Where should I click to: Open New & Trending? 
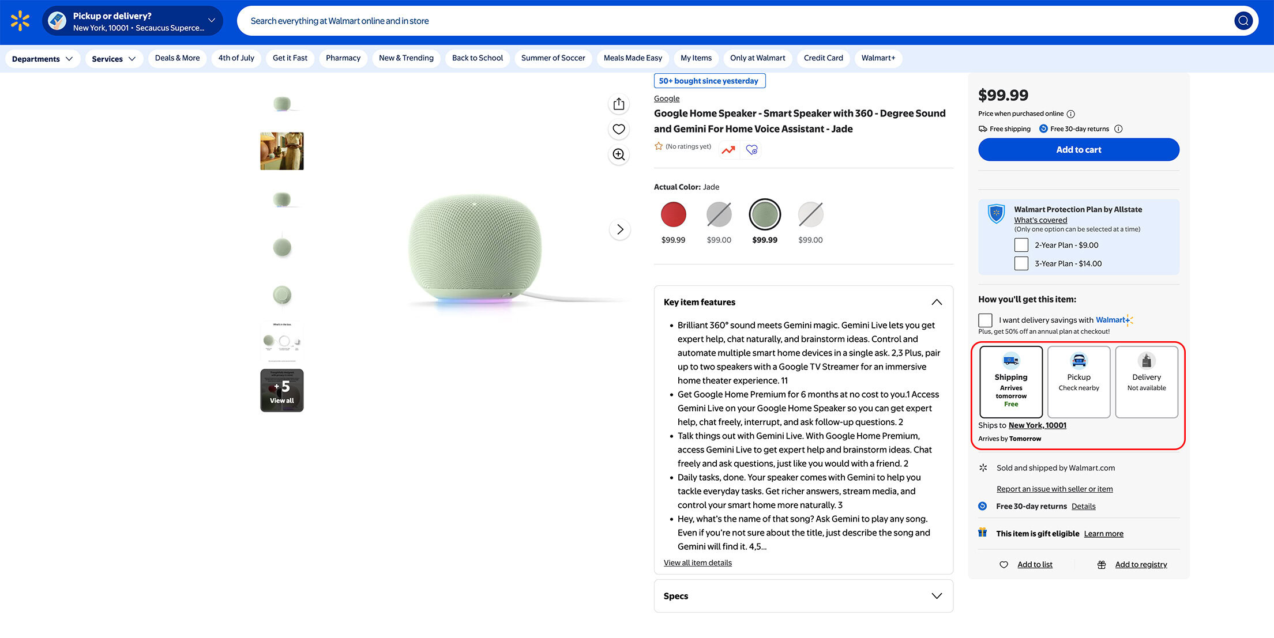click(406, 58)
